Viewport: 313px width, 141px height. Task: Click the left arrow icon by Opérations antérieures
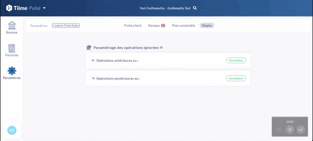(93, 60)
